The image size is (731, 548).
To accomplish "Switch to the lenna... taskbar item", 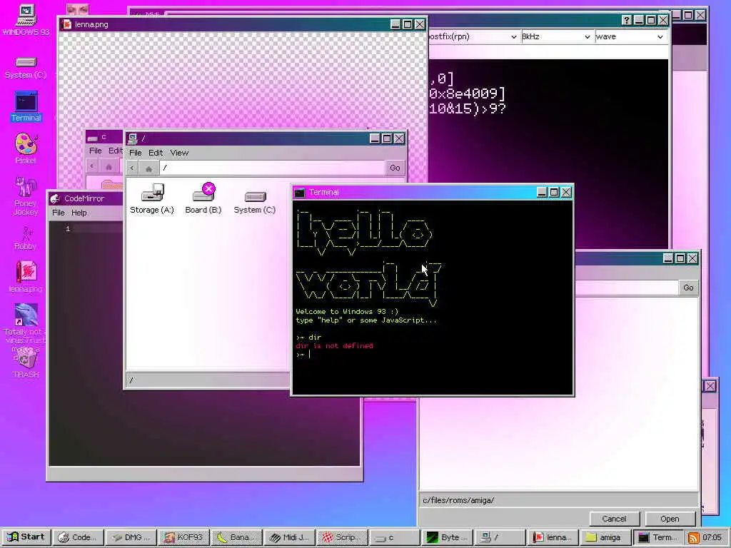I will click(552, 537).
